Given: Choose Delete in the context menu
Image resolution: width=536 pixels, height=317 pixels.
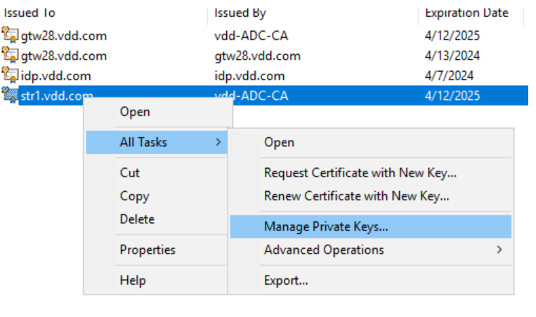Looking at the screenshot, I should [137, 219].
